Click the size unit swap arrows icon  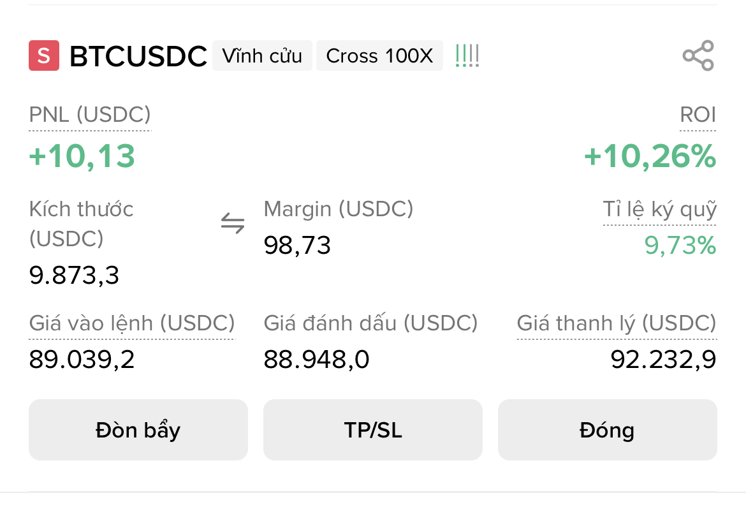tap(233, 224)
